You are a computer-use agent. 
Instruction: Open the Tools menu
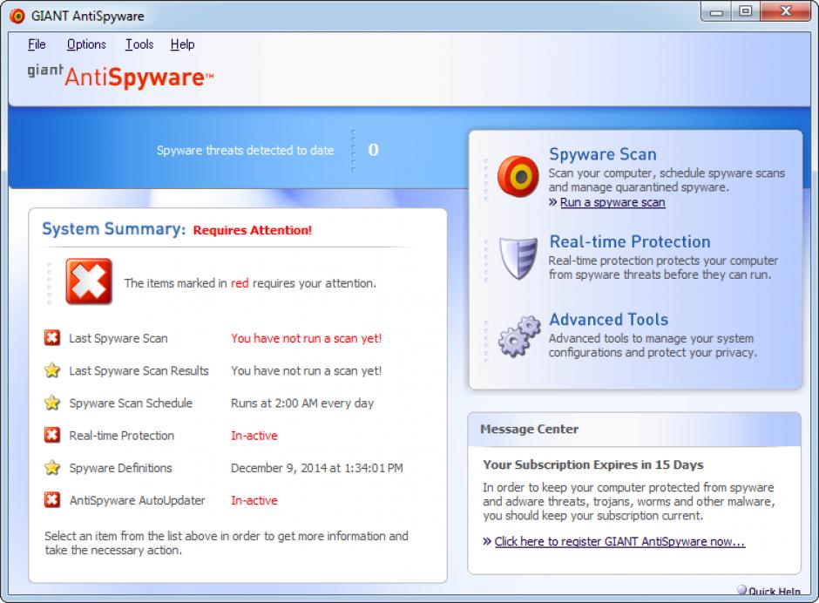[139, 44]
